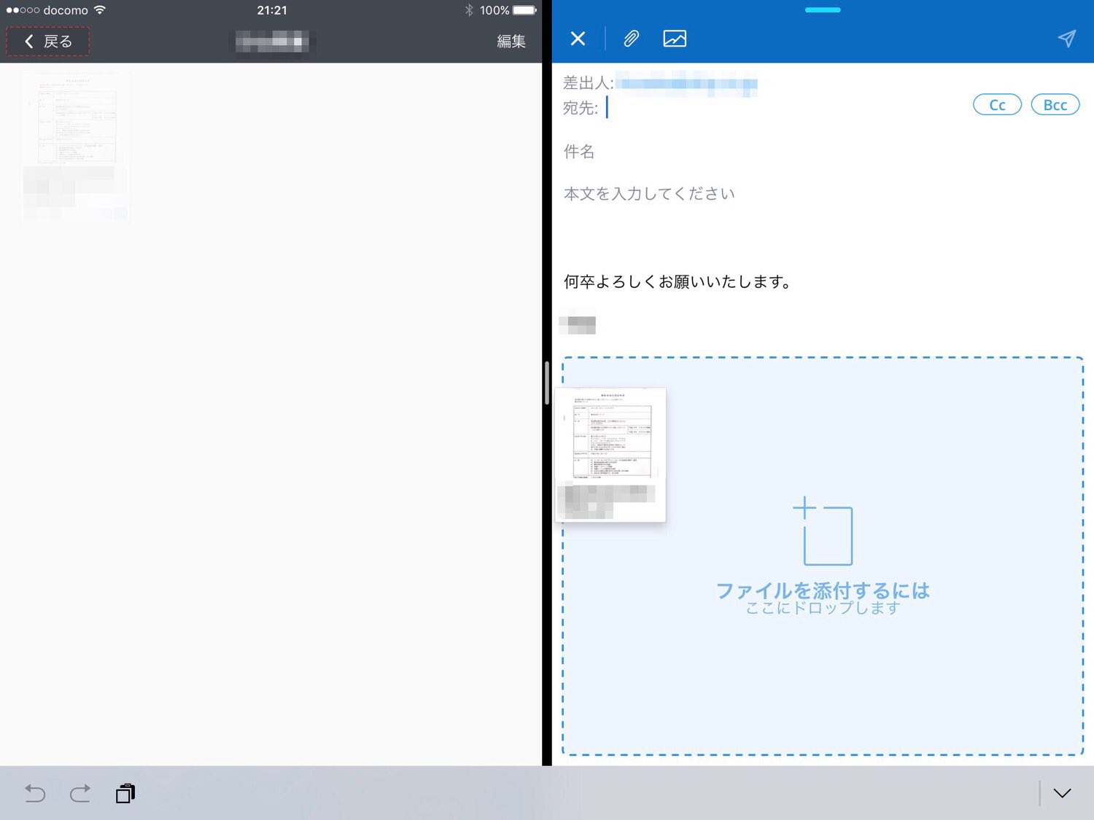
Task: Click the paperclip attach file icon
Action: (x=631, y=39)
